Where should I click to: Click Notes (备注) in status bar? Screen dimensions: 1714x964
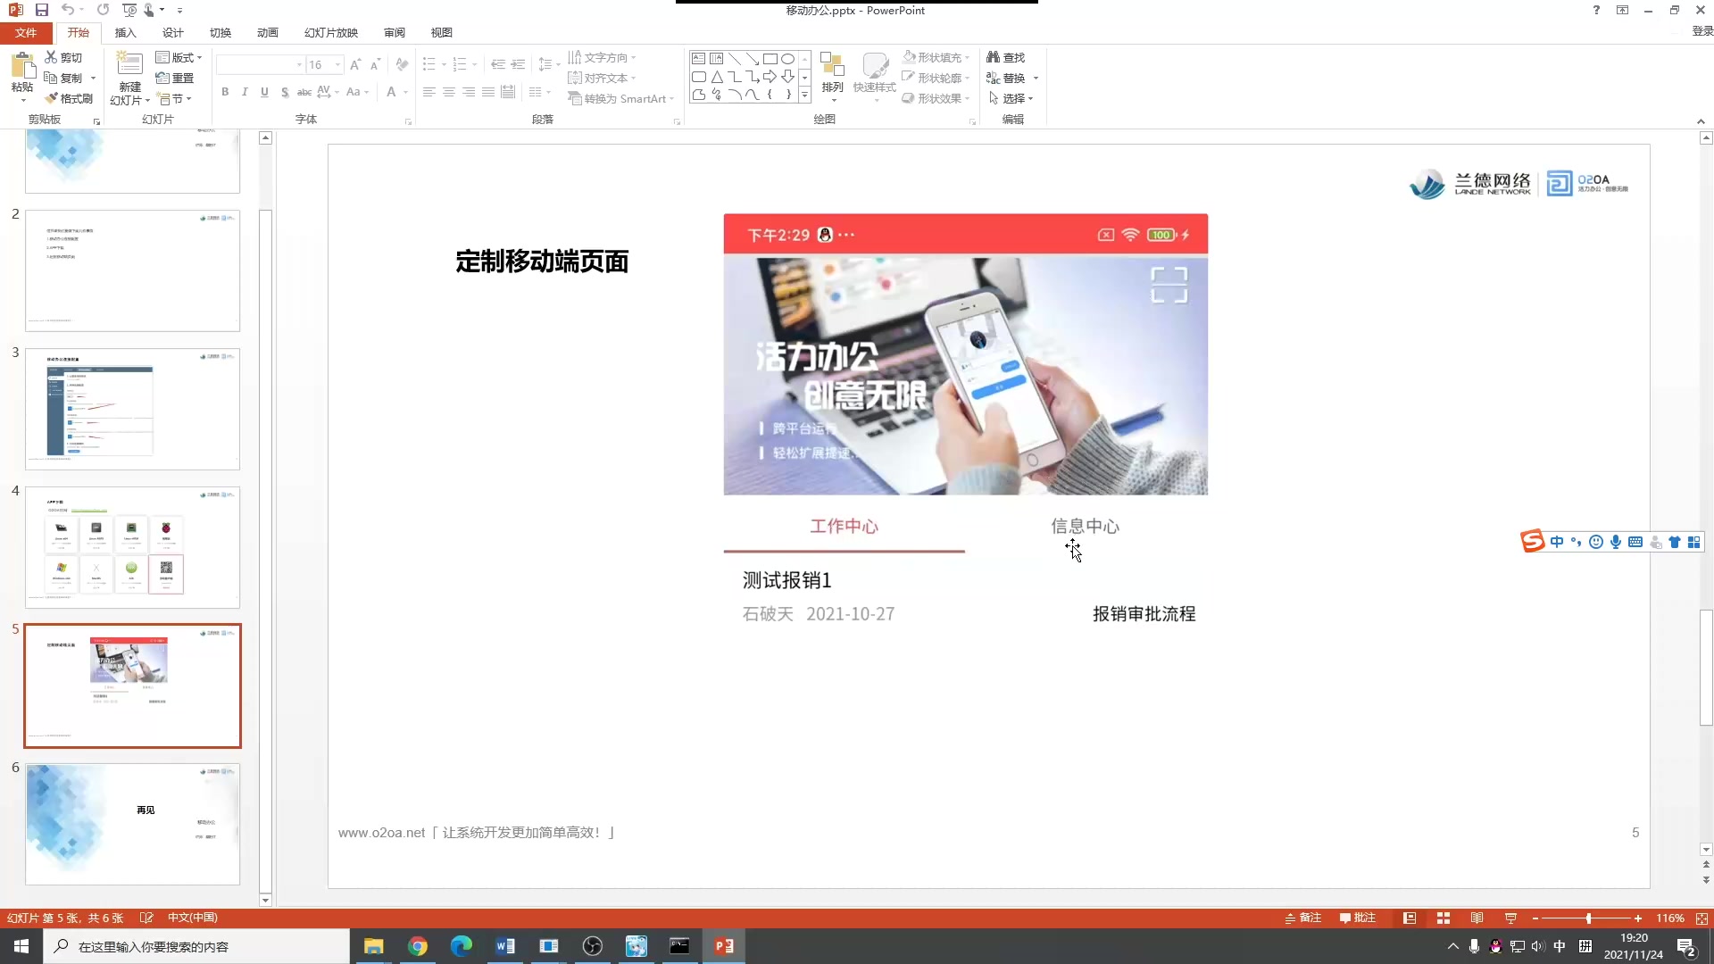click(1303, 918)
